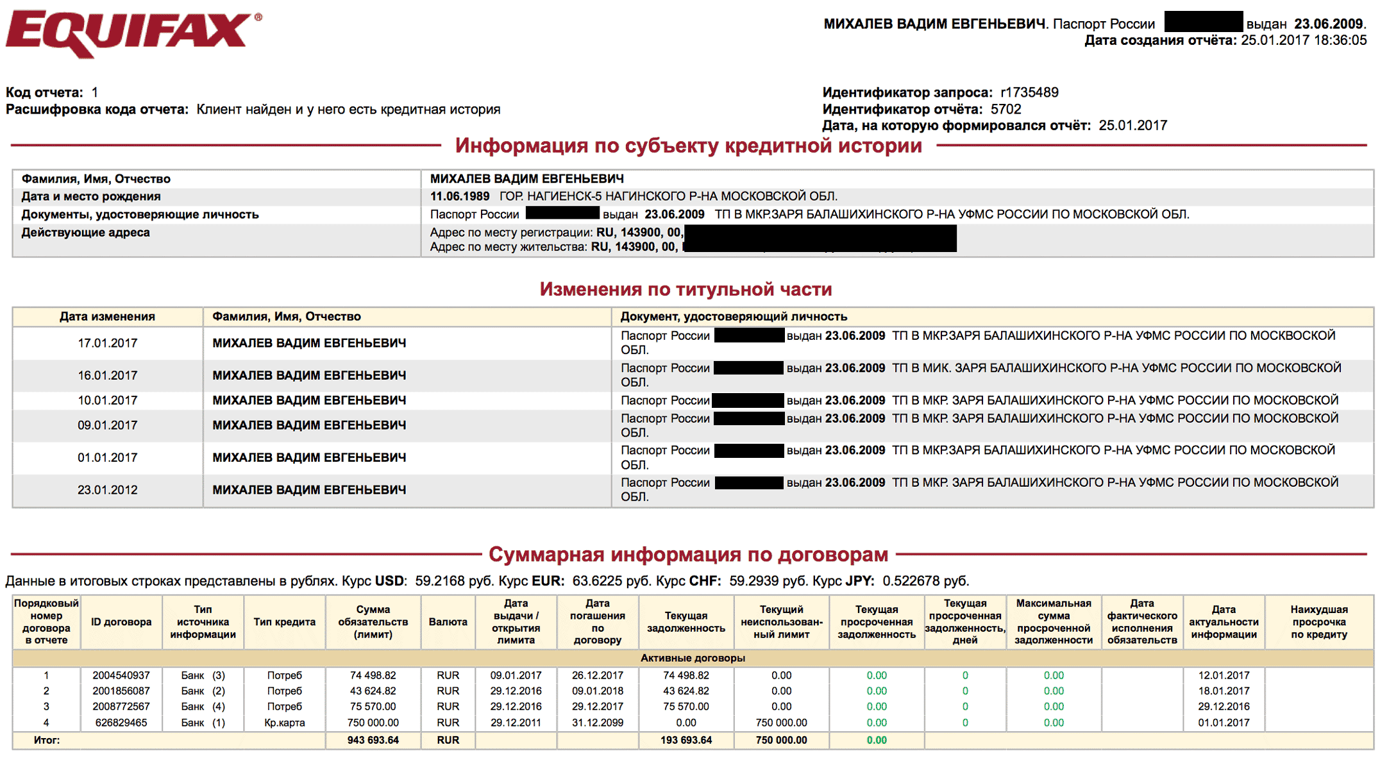Screen dimensions: 1380x758
Task: Click the 17.01.2017 change date row
Action: 107,343
